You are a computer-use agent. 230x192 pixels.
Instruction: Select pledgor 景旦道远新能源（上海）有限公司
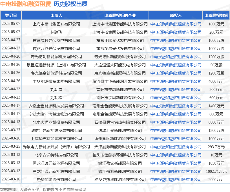click(56, 65)
